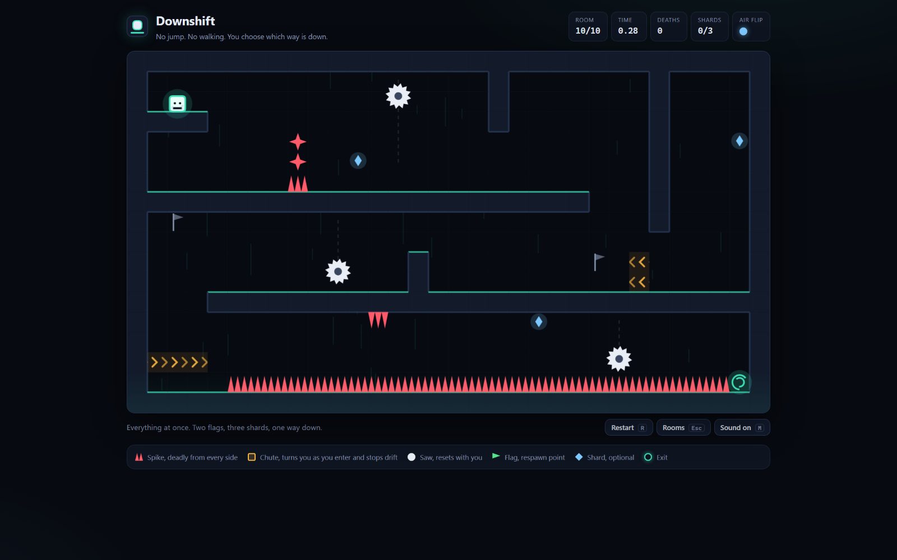Open the Rooms list
897x560 pixels.
683,427
